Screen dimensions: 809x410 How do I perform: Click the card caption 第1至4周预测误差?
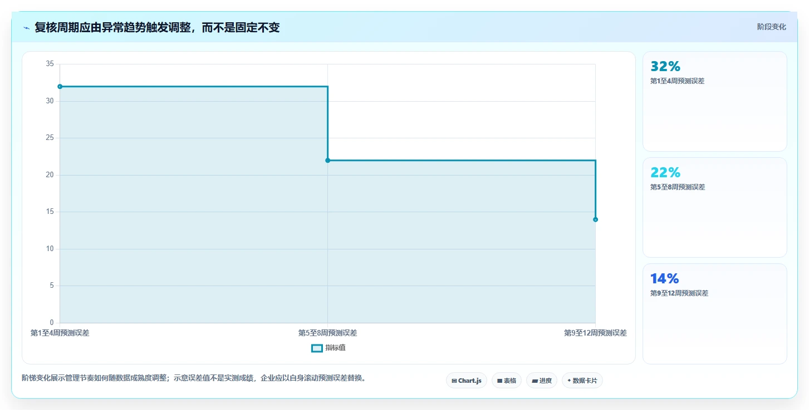pos(677,81)
